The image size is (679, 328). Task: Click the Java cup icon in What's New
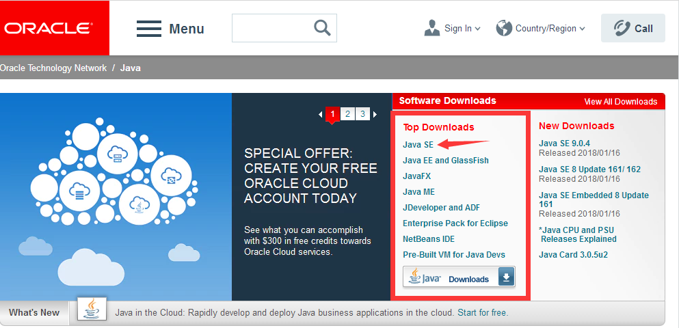coord(92,309)
